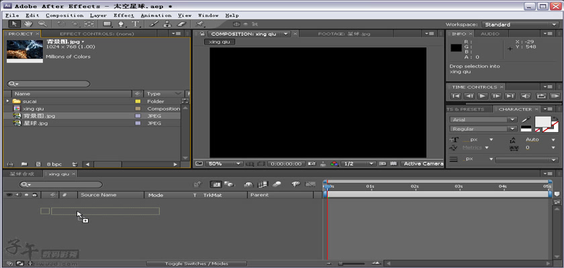Open the File menu
The image size is (564, 268).
pyautogui.click(x=12, y=15)
